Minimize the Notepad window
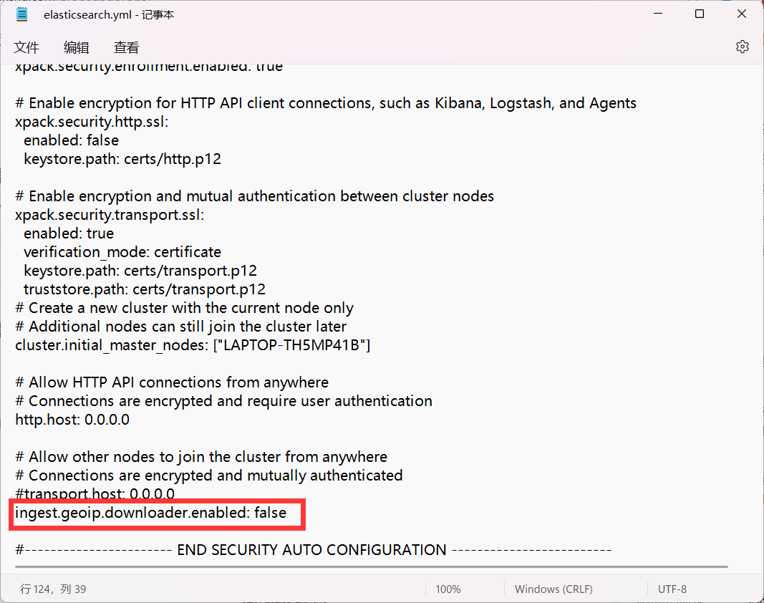 click(658, 14)
